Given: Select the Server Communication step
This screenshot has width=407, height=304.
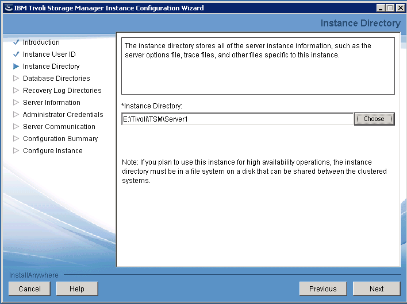Looking at the screenshot, I should pyautogui.click(x=59, y=127).
